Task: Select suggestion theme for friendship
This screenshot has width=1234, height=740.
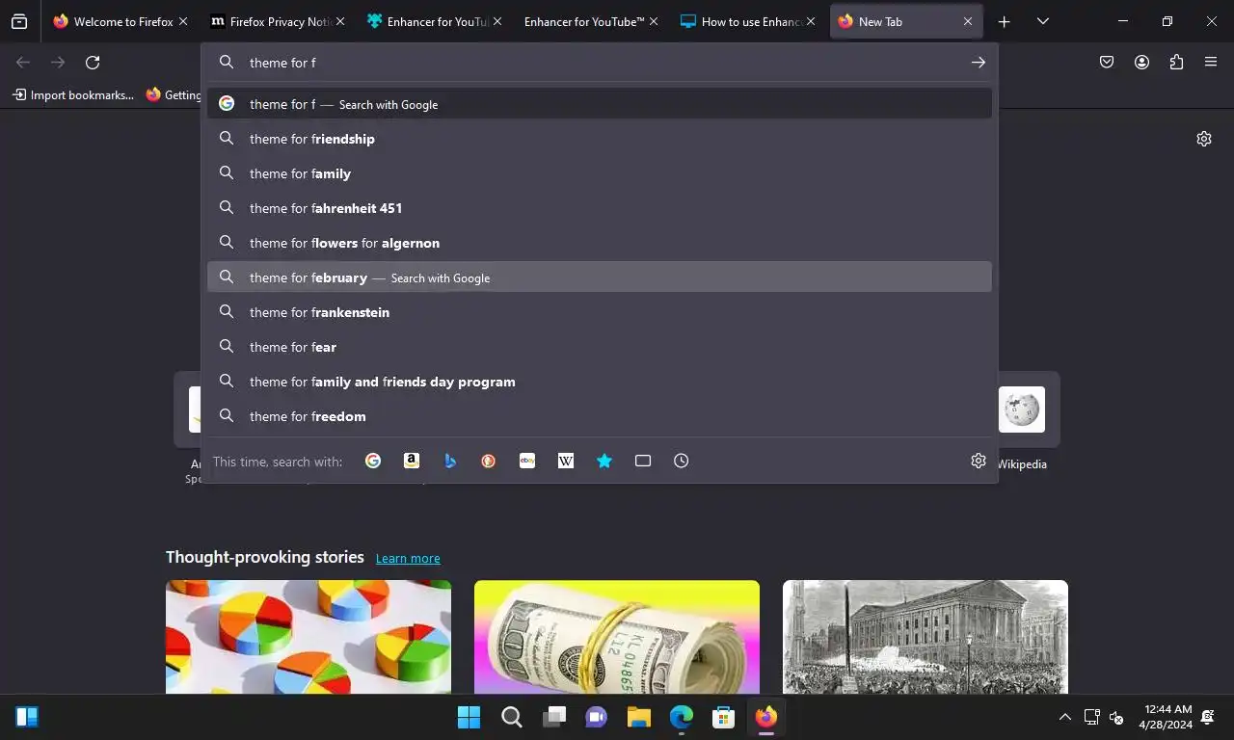Action: click(600, 139)
